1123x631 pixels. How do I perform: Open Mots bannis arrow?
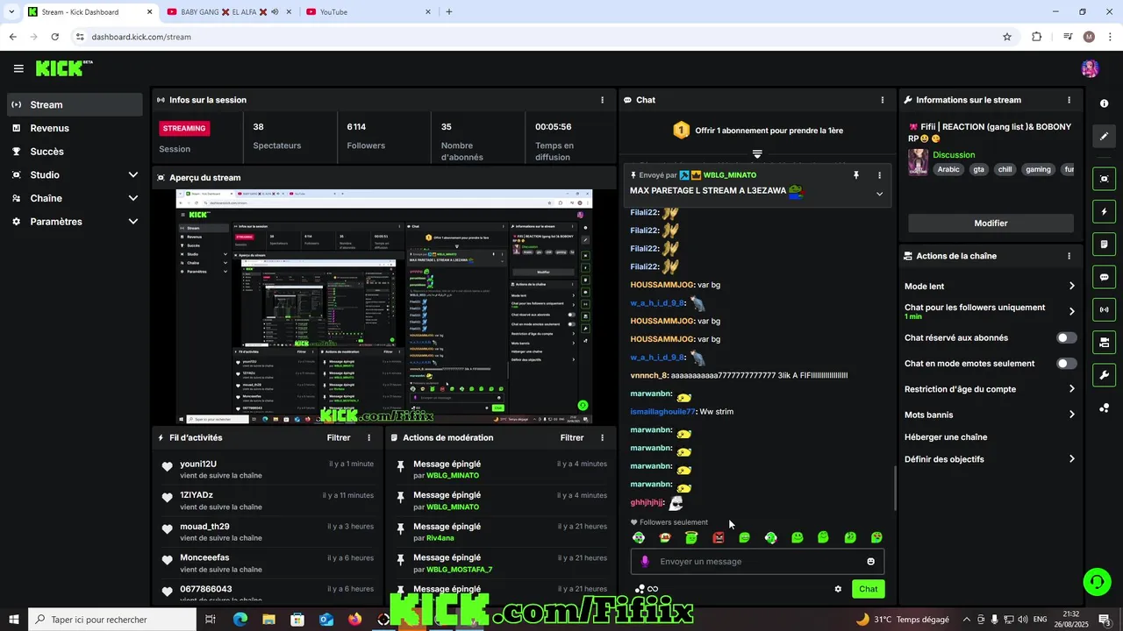1071,415
